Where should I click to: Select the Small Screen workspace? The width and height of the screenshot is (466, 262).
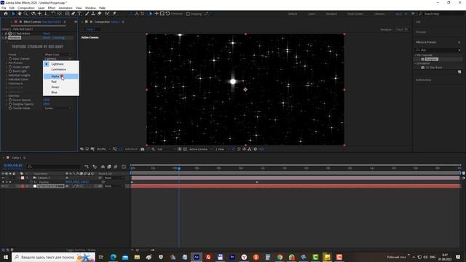tap(355, 14)
